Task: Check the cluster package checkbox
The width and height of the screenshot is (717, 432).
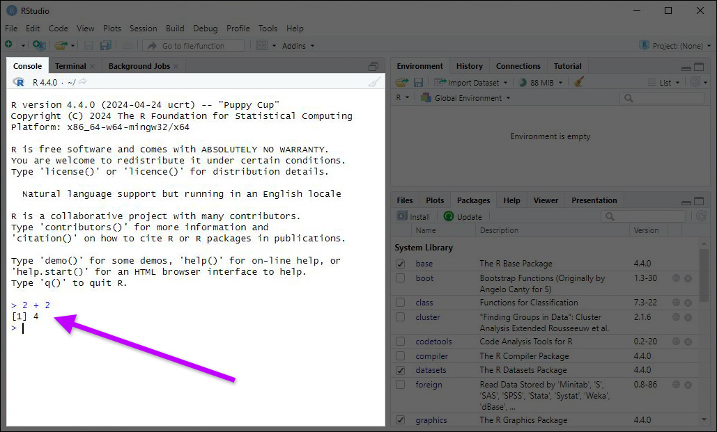Action: 401,317
